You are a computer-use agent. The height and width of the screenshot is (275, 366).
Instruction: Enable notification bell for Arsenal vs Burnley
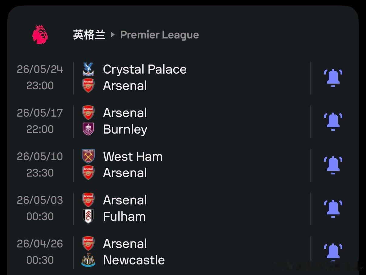[333, 121]
